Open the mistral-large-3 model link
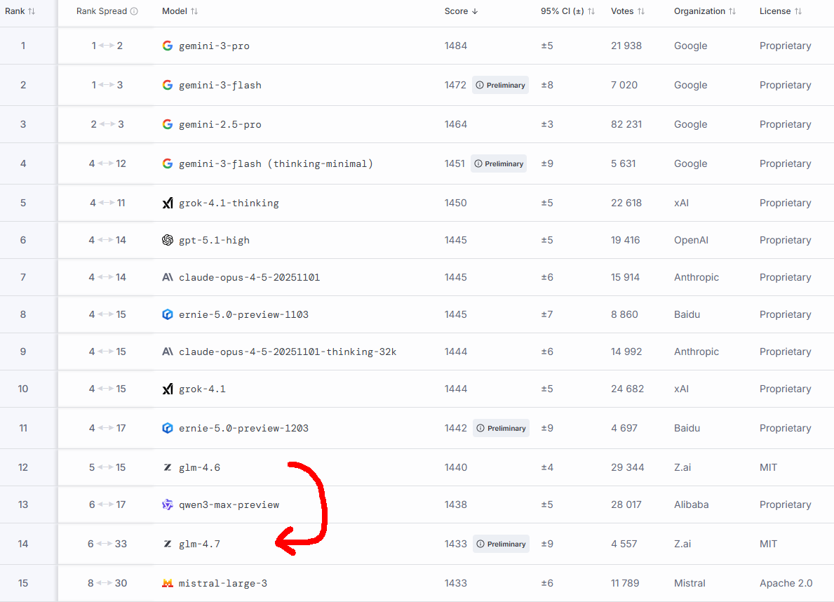The image size is (834, 602). pos(223,583)
